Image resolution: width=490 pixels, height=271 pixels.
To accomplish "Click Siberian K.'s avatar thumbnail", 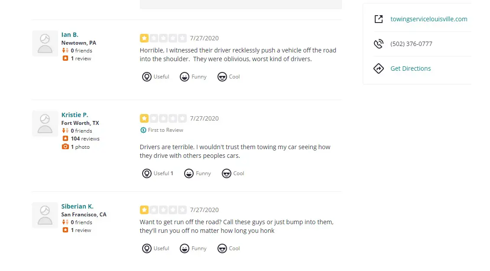I will 45,215.
